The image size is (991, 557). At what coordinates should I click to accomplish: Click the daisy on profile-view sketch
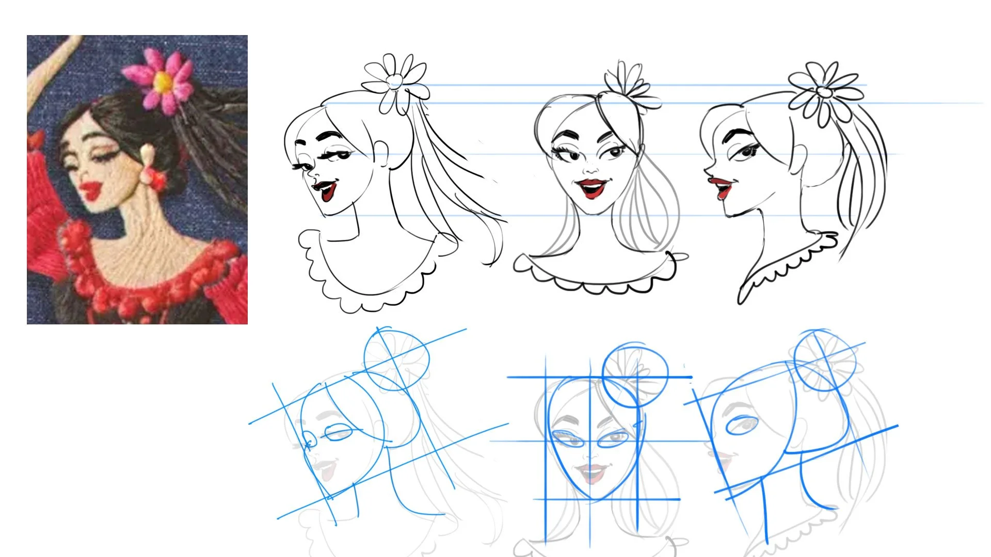(825, 92)
